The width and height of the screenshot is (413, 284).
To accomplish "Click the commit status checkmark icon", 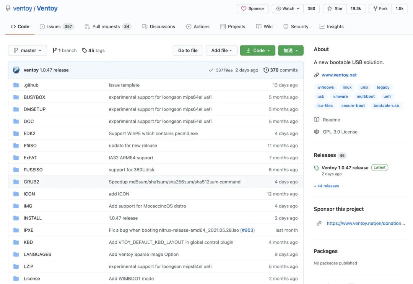I will pyautogui.click(x=211, y=70).
